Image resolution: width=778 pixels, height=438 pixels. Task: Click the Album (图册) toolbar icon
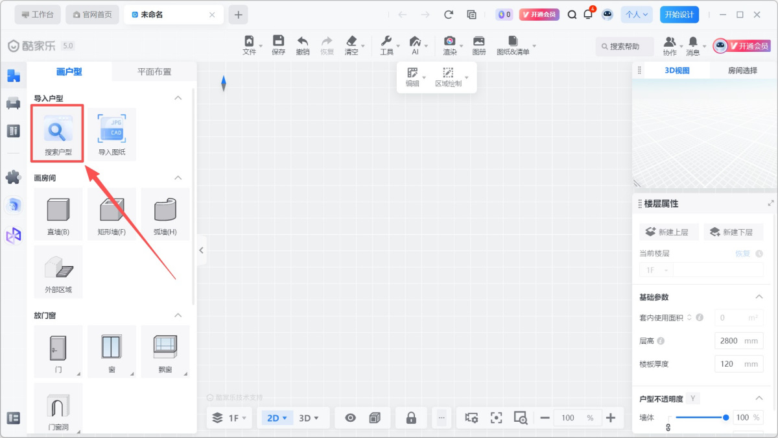click(479, 45)
